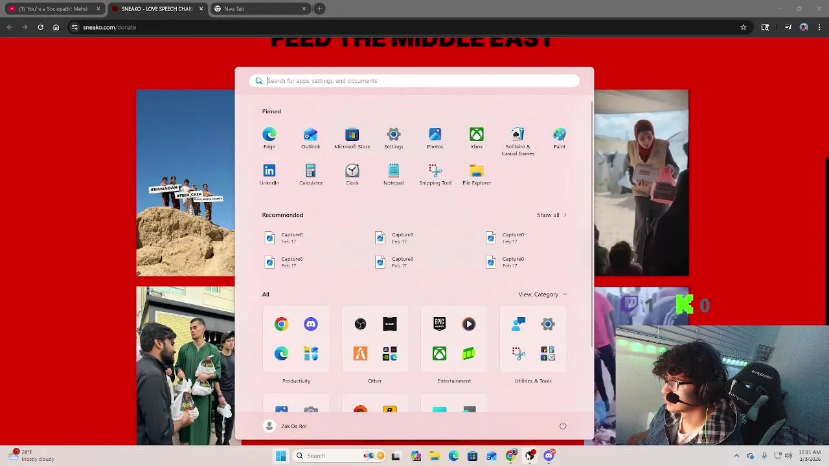
Task: Open Microsoft Store on the taskbar
Action: (x=472, y=456)
